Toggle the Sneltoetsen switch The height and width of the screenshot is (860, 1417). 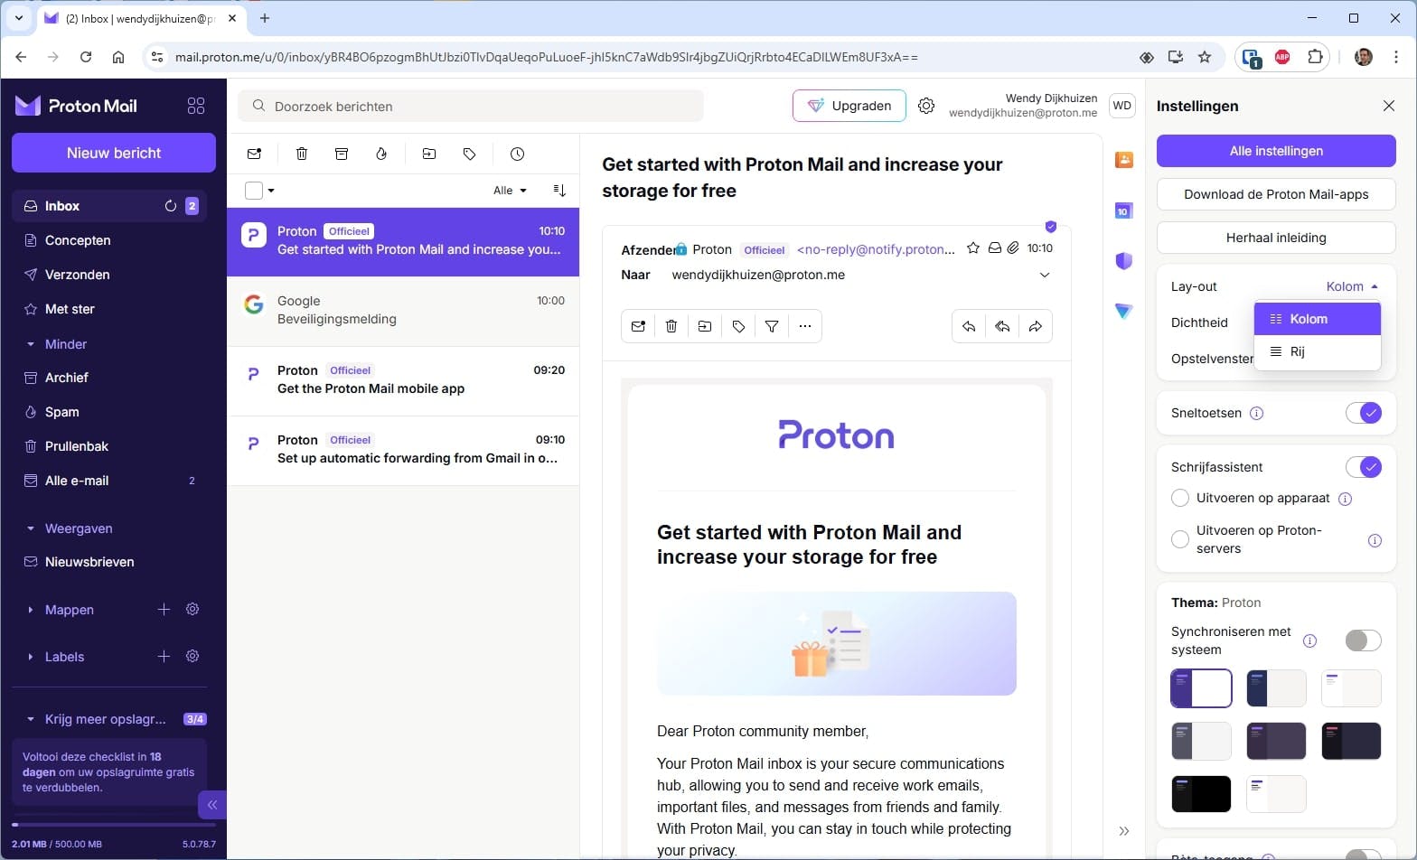1364,413
